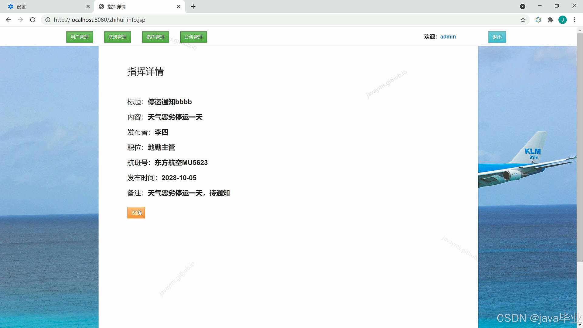583x328 pixels.
Task: Click the vertical scrollbar thumb
Action: point(580,148)
